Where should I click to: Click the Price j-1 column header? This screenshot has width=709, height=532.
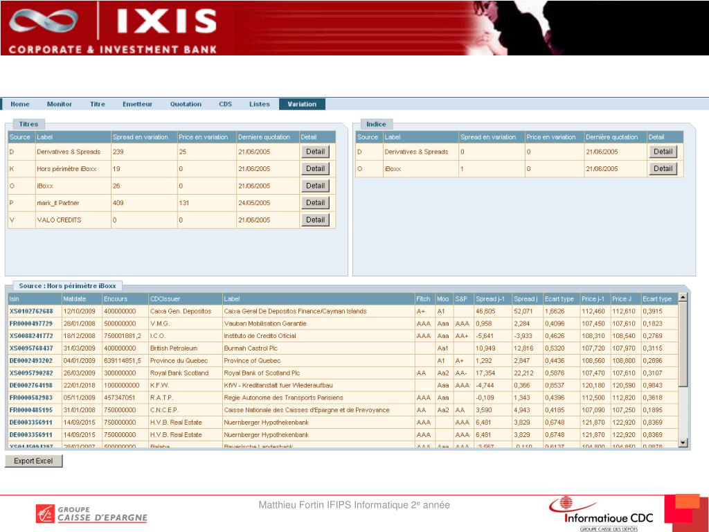594,299
